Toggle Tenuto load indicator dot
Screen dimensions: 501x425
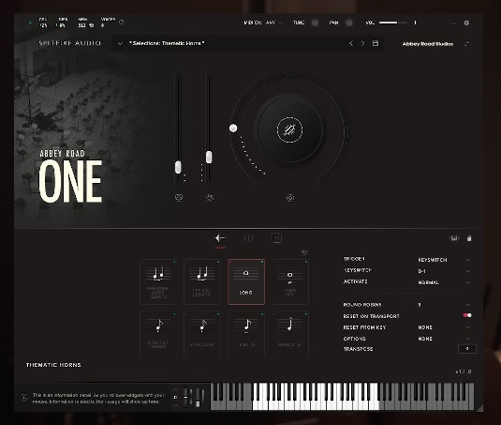(x=262, y=314)
